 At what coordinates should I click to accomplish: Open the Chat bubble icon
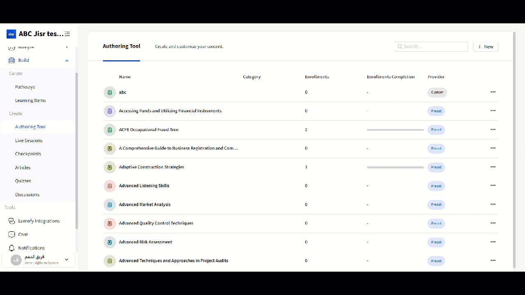tap(11, 234)
